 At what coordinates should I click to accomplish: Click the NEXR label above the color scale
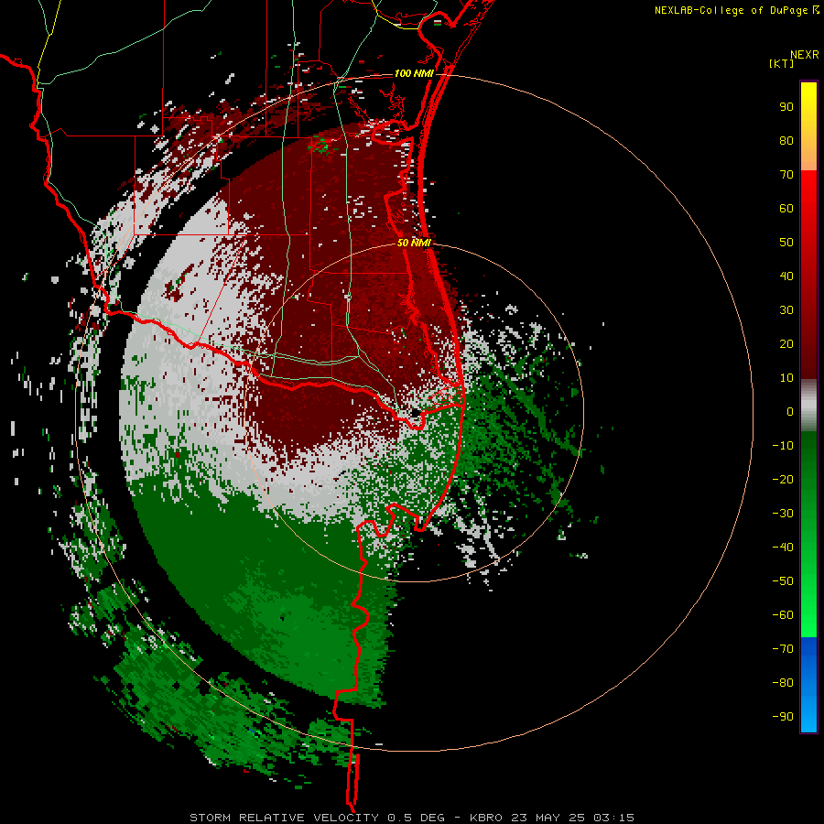[805, 55]
